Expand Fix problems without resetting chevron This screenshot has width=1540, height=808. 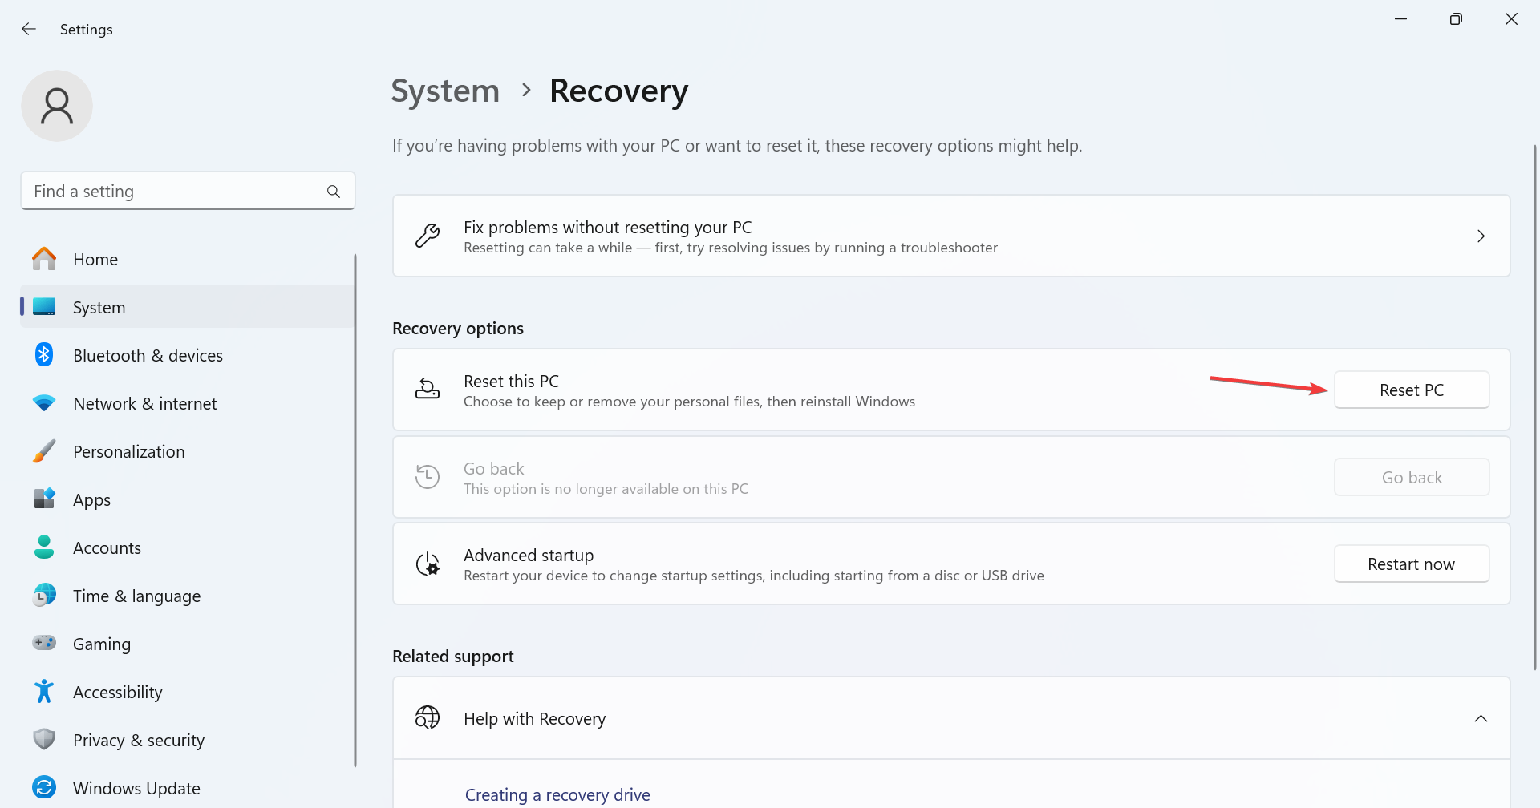point(1481,236)
